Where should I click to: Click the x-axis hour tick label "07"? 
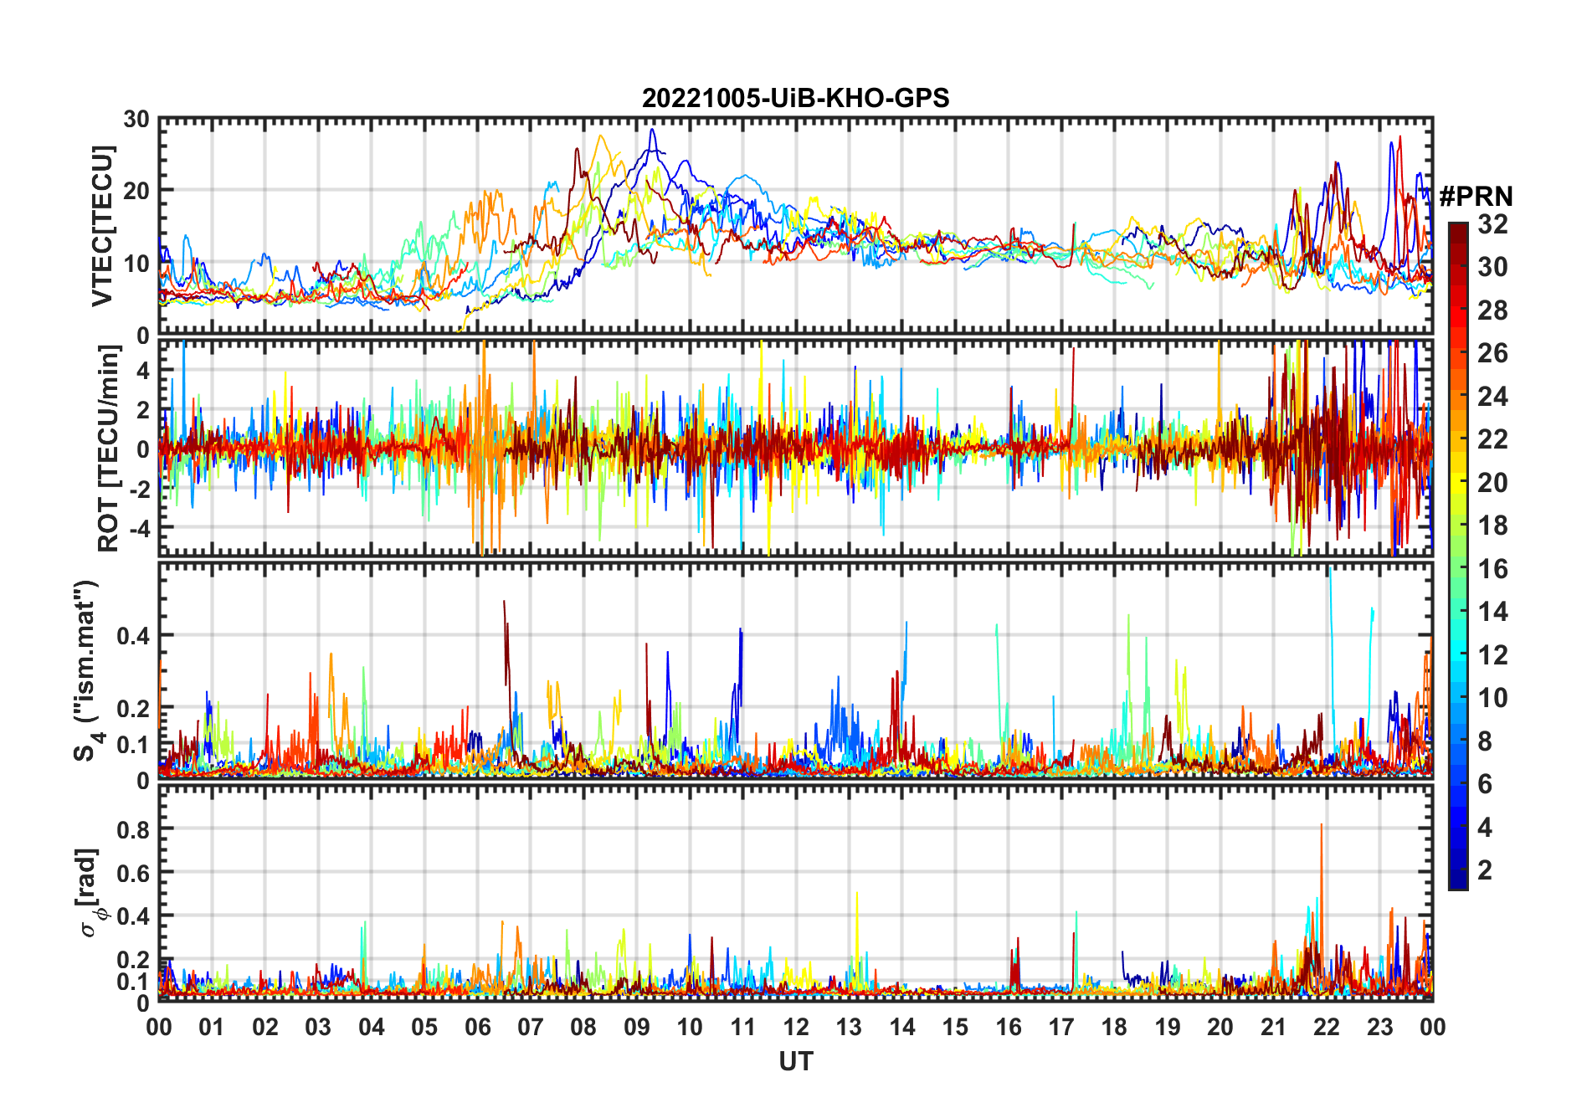point(531,1028)
